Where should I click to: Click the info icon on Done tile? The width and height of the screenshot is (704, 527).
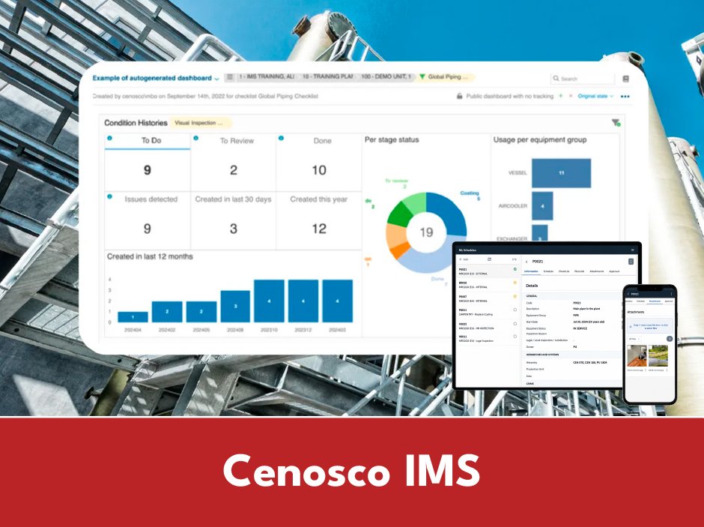click(x=281, y=139)
